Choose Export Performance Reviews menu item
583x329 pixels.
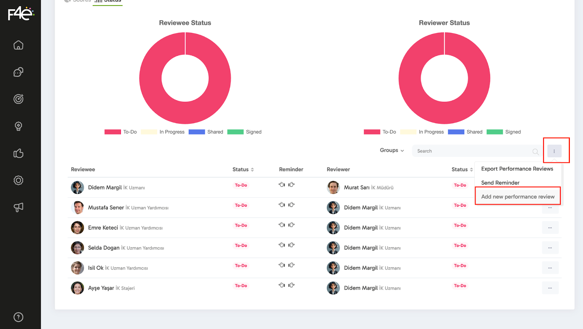(517, 169)
